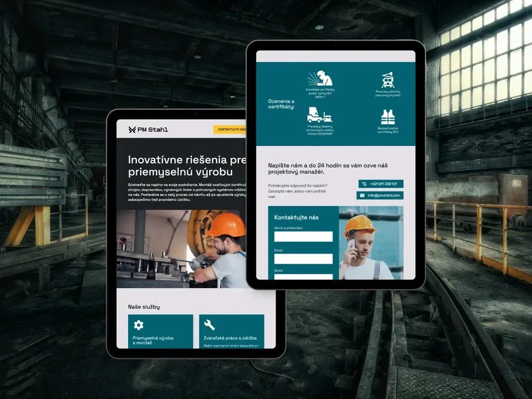The width and height of the screenshot is (532, 399).
Task: Open the yellow Kontaktujte nás header button
Action: click(229, 129)
